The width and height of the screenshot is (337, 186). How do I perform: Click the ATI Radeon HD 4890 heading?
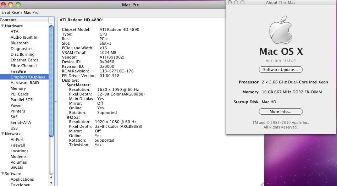[81, 20]
